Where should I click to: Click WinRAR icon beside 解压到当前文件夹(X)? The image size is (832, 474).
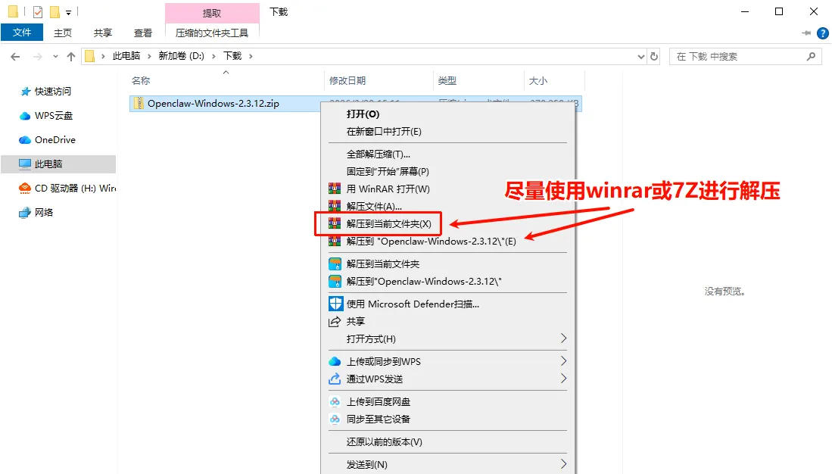[x=335, y=223]
